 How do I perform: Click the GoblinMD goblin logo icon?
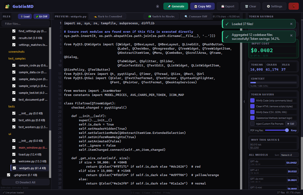tap(7, 6)
